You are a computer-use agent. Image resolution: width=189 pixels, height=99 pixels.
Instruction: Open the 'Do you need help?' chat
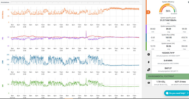(x=177, y=93)
